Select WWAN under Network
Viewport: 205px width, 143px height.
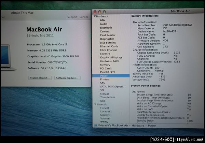coord(104,122)
